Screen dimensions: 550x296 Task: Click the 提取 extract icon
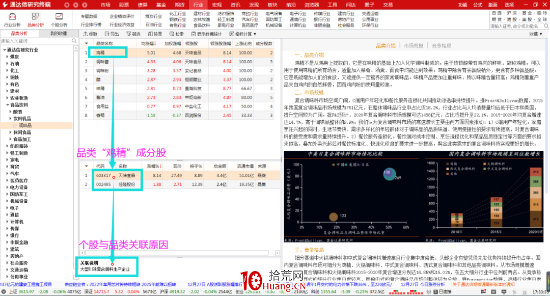(x=85, y=34)
